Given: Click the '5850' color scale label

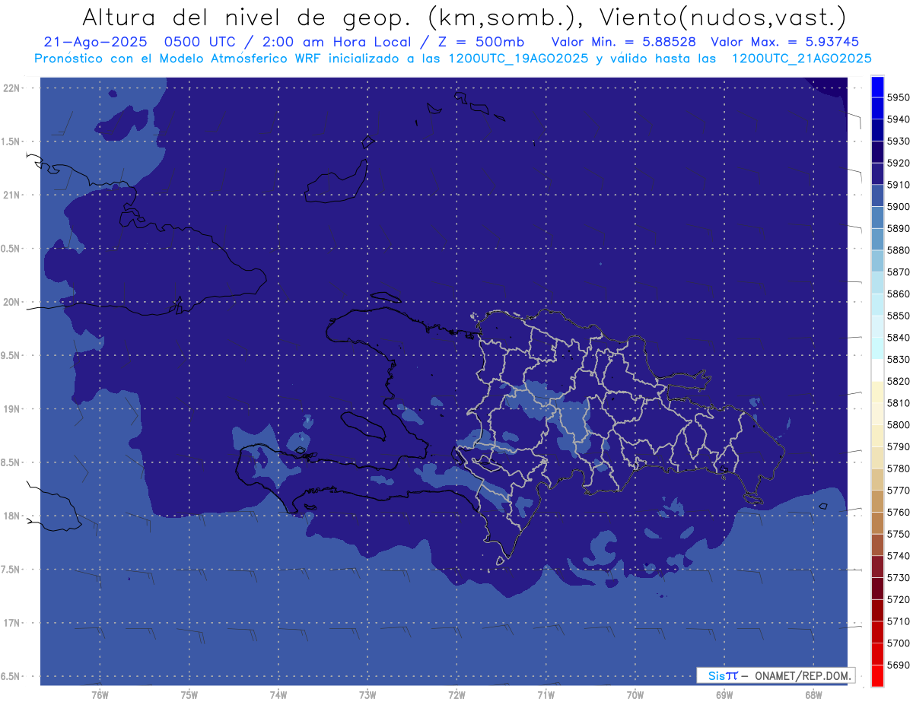Looking at the screenshot, I should (x=898, y=316).
